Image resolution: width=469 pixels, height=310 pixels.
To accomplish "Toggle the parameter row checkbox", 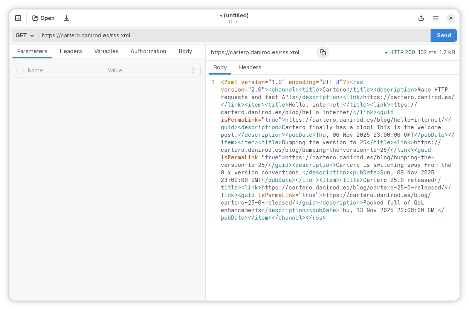I will (20, 70).
